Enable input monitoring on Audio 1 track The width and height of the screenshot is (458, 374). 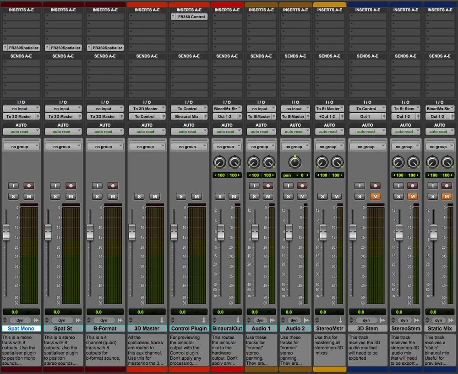click(x=254, y=186)
